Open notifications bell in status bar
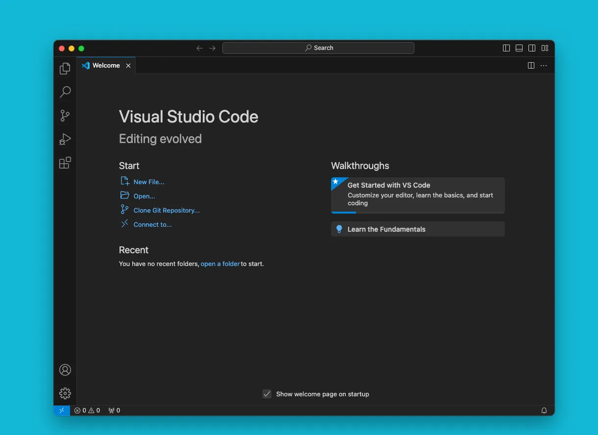The width and height of the screenshot is (598, 435). (x=544, y=411)
